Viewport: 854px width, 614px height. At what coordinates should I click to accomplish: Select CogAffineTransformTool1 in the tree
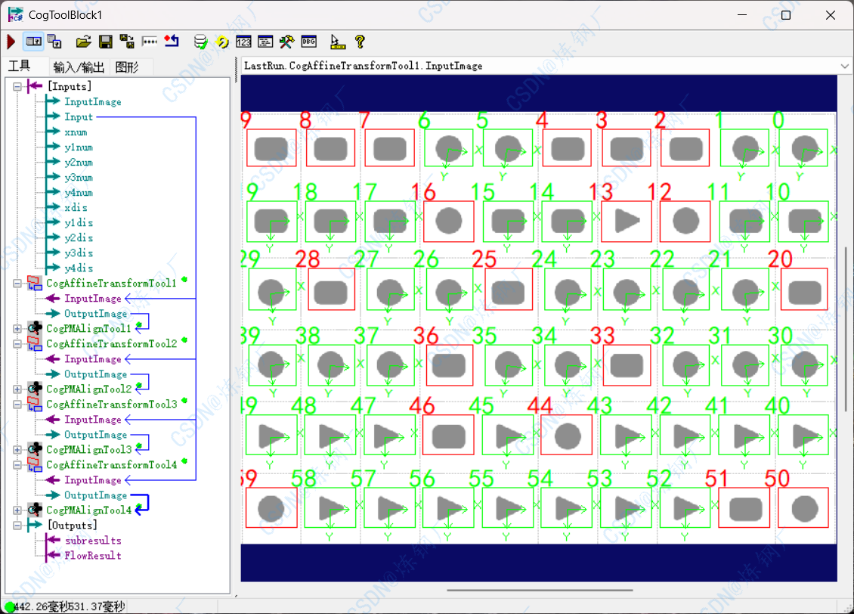pyautogui.click(x=111, y=284)
